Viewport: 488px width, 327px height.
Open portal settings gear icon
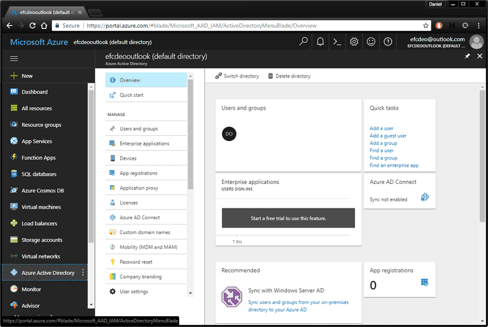click(x=354, y=42)
